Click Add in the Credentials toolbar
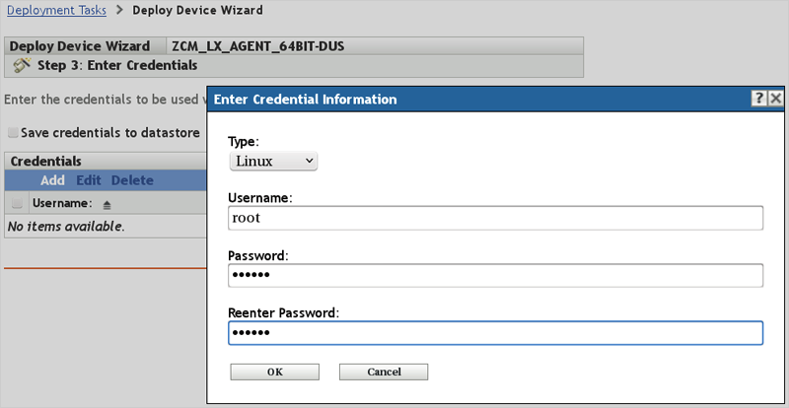Screen dimensions: 789x408 pos(52,180)
